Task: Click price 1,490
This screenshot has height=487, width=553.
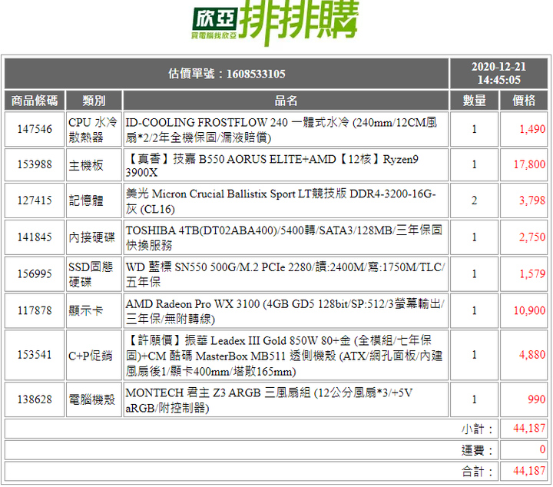Action: 532,129
